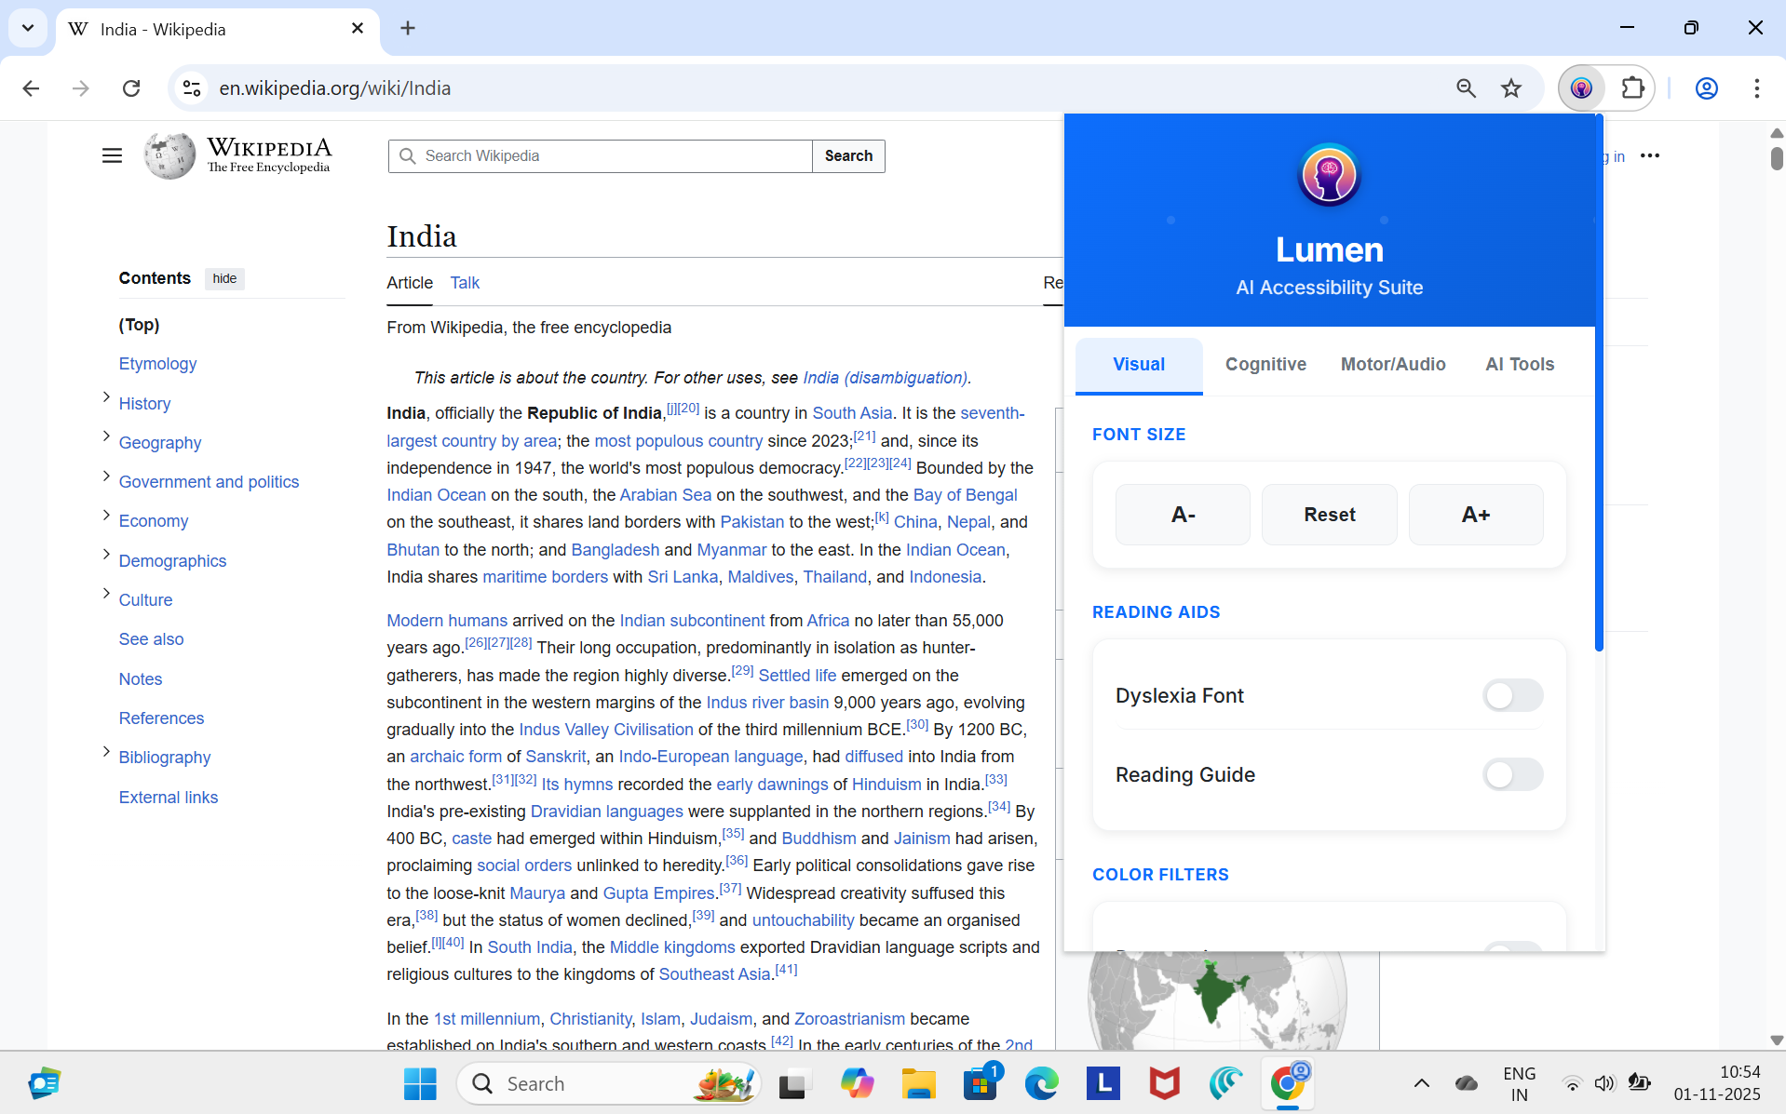Open the Chrome extensions puzzle icon
The image size is (1786, 1114).
(1633, 88)
